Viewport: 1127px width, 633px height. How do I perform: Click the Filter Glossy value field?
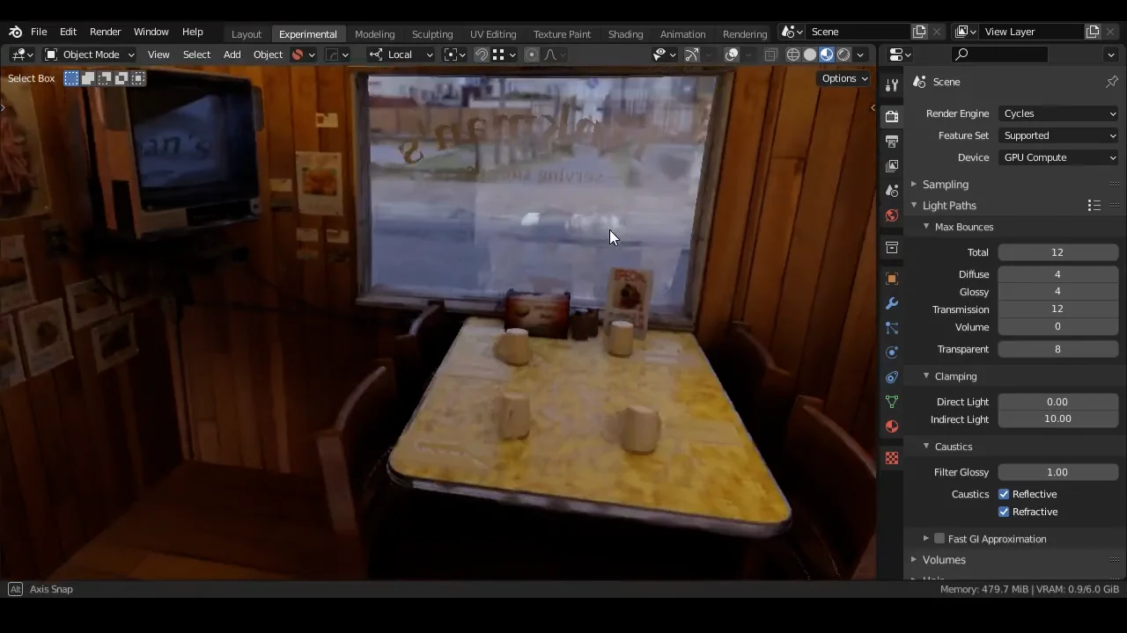1057,472
